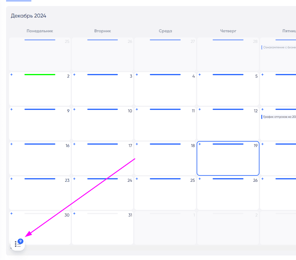Click the green bar on December 2

pos(40,75)
